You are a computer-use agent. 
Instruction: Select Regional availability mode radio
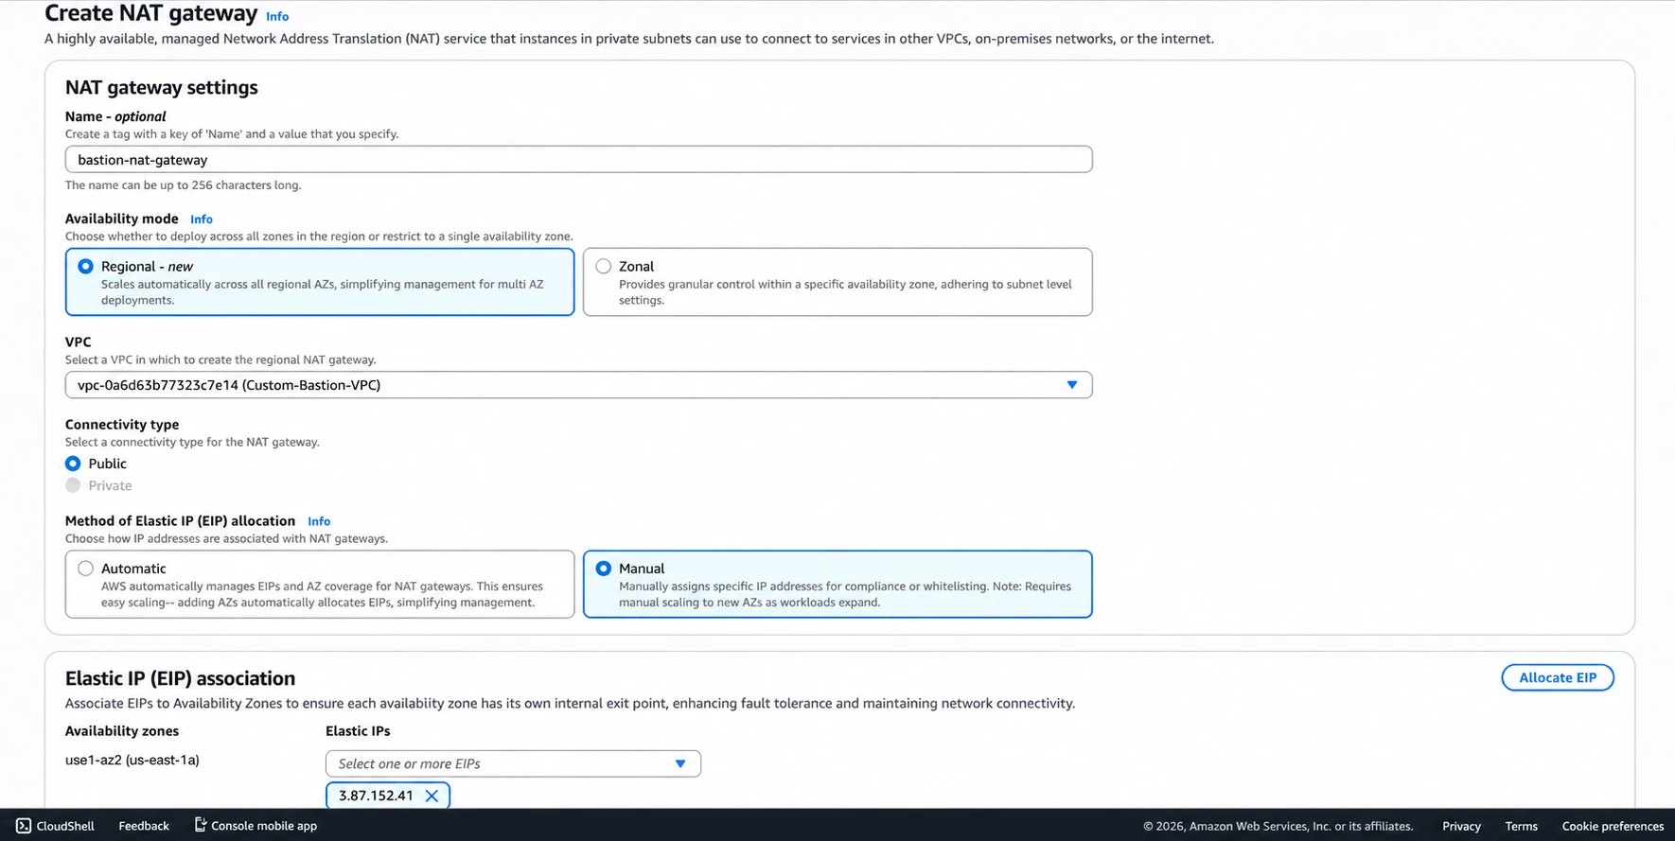[x=86, y=267]
